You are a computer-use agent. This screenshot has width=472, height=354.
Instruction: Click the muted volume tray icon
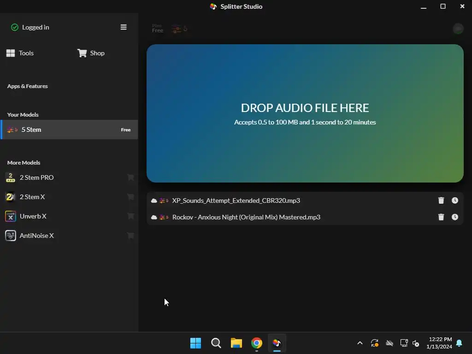pos(416,343)
